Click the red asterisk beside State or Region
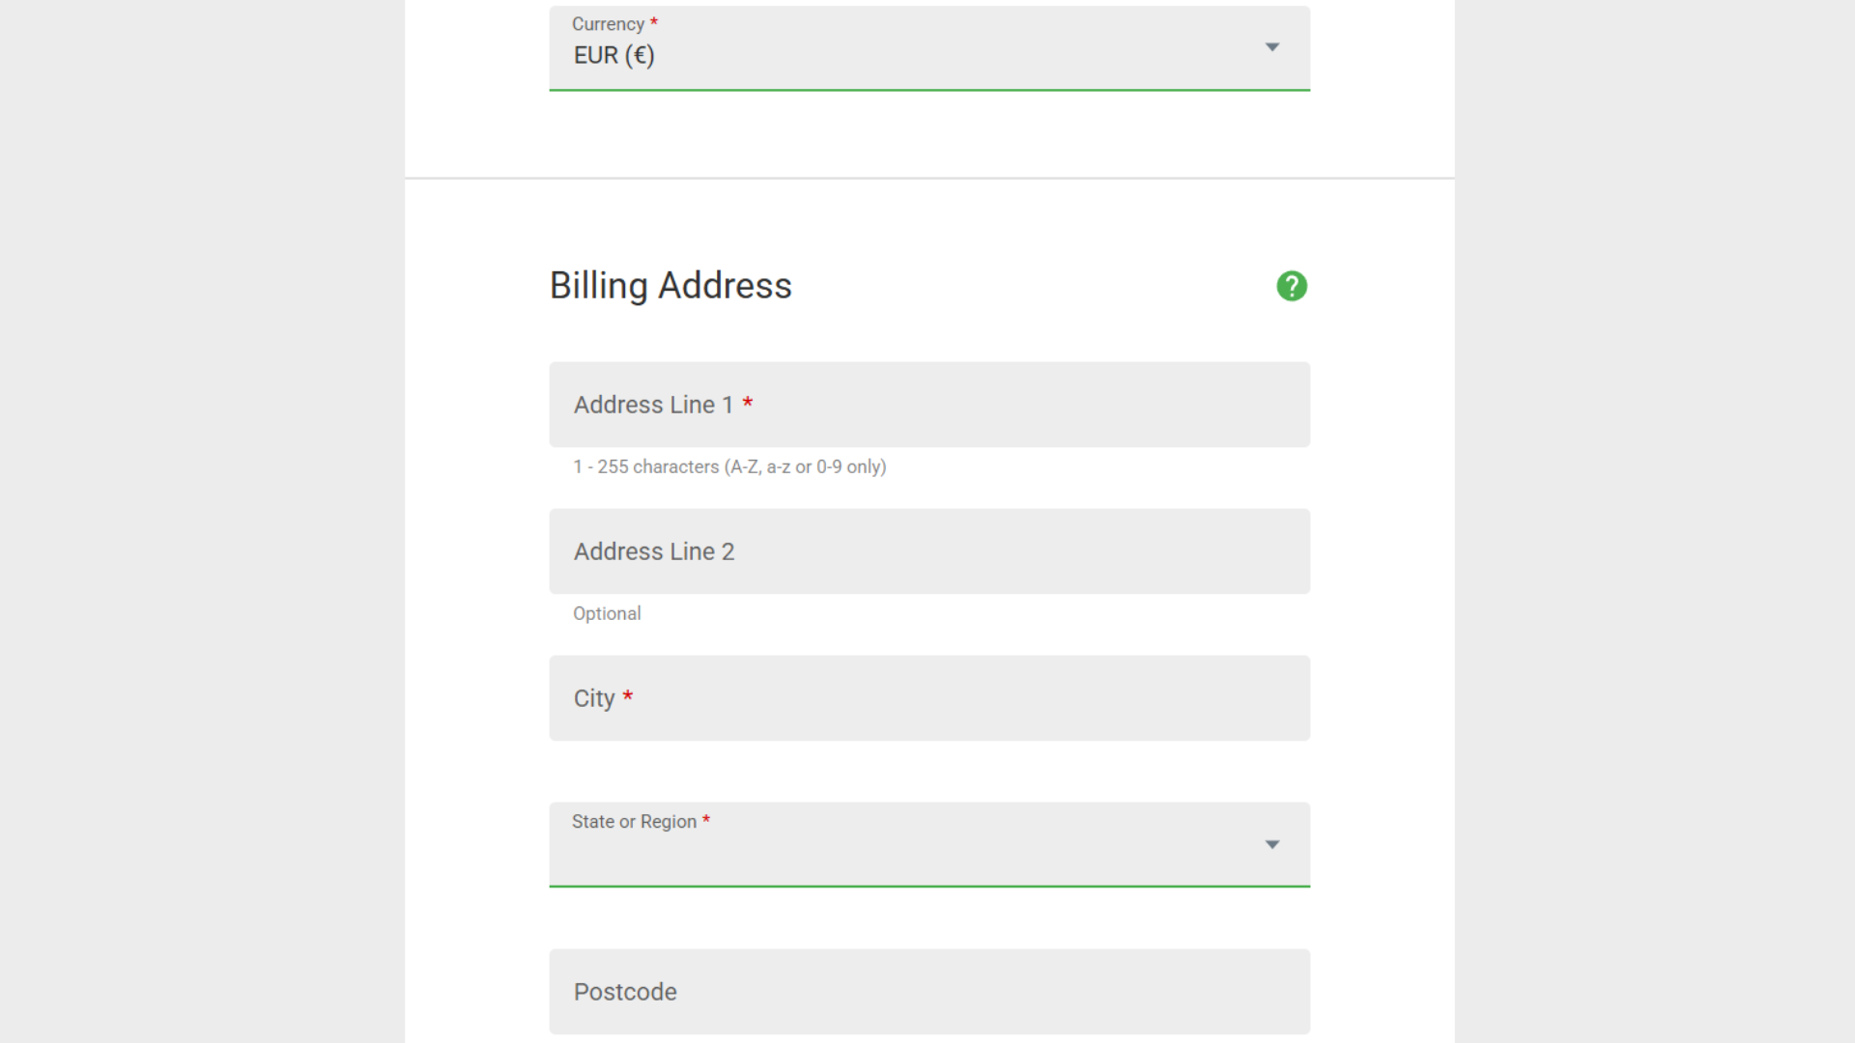This screenshot has height=1043, width=1855. (x=706, y=820)
